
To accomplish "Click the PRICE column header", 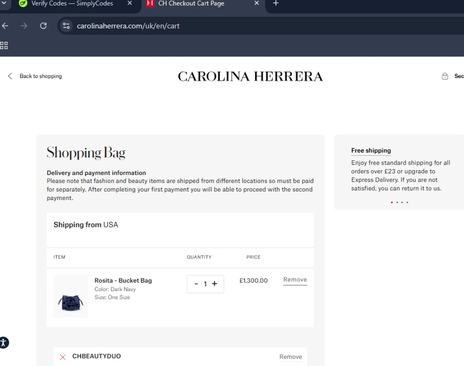I will (x=253, y=257).
